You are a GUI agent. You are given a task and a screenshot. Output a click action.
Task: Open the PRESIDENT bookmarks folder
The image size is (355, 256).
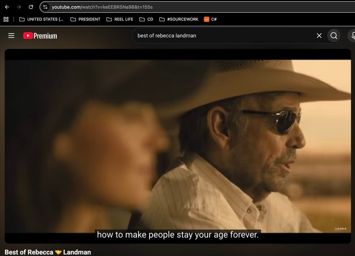85,19
